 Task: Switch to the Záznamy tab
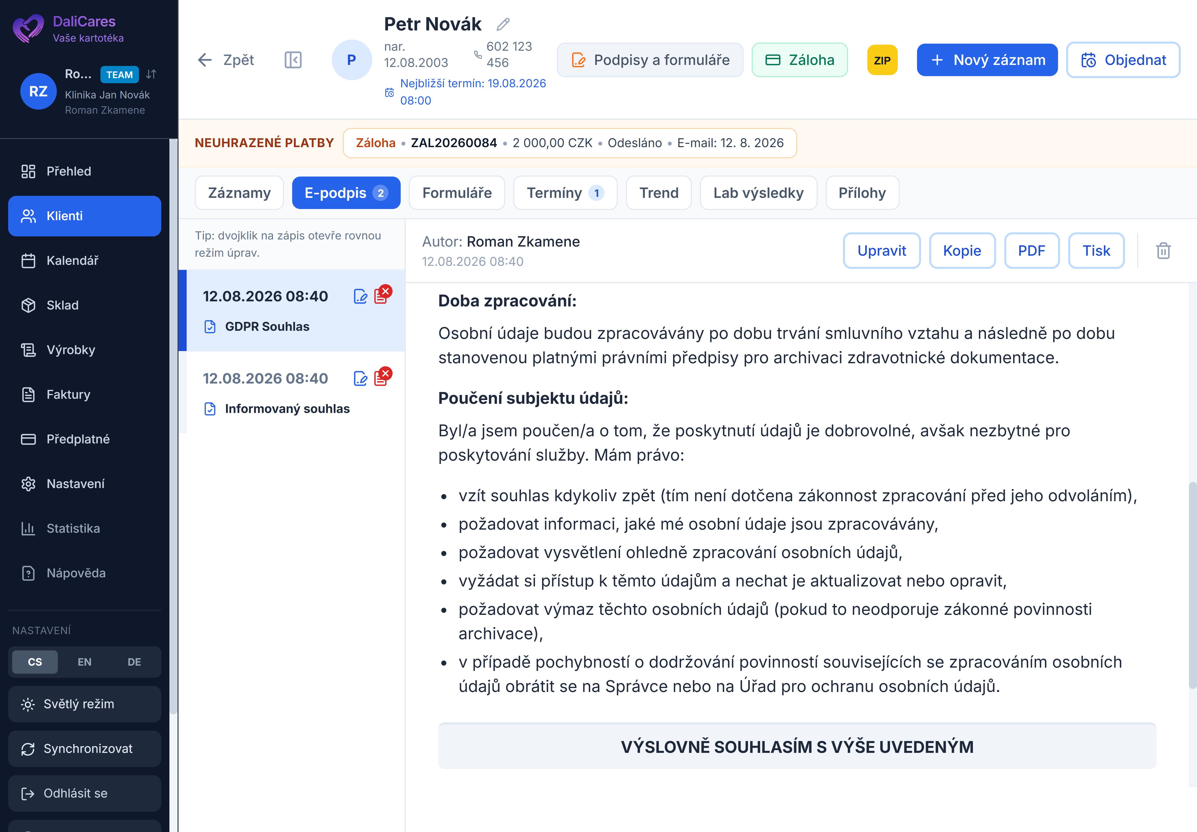coord(239,193)
